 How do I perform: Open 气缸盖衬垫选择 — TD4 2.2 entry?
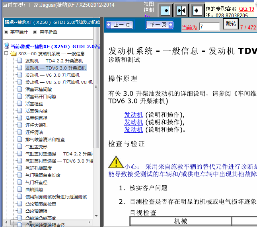[x=59, y=154]
